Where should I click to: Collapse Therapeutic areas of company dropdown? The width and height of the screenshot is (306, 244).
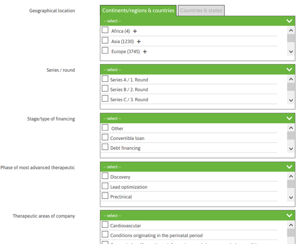point(198,216)
